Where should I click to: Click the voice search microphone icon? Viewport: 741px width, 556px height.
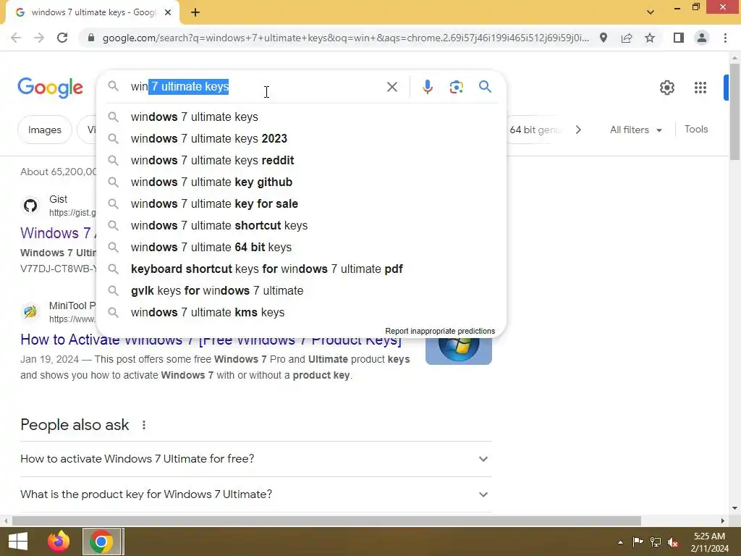point(427,87)
